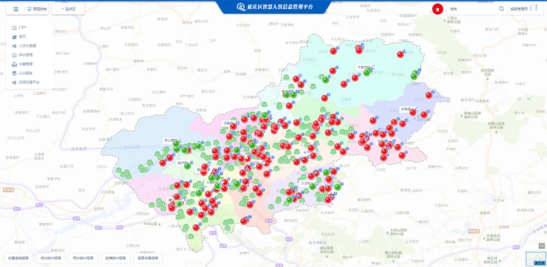The width and height of the screenshot is (547, 267).
Task: Open the 供水统计报表 report
Action: pyautogui.click(x=52, y=258)
